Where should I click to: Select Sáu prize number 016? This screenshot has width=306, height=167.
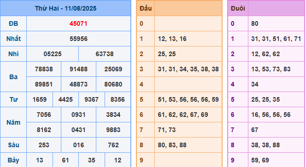tap(78, 145)
